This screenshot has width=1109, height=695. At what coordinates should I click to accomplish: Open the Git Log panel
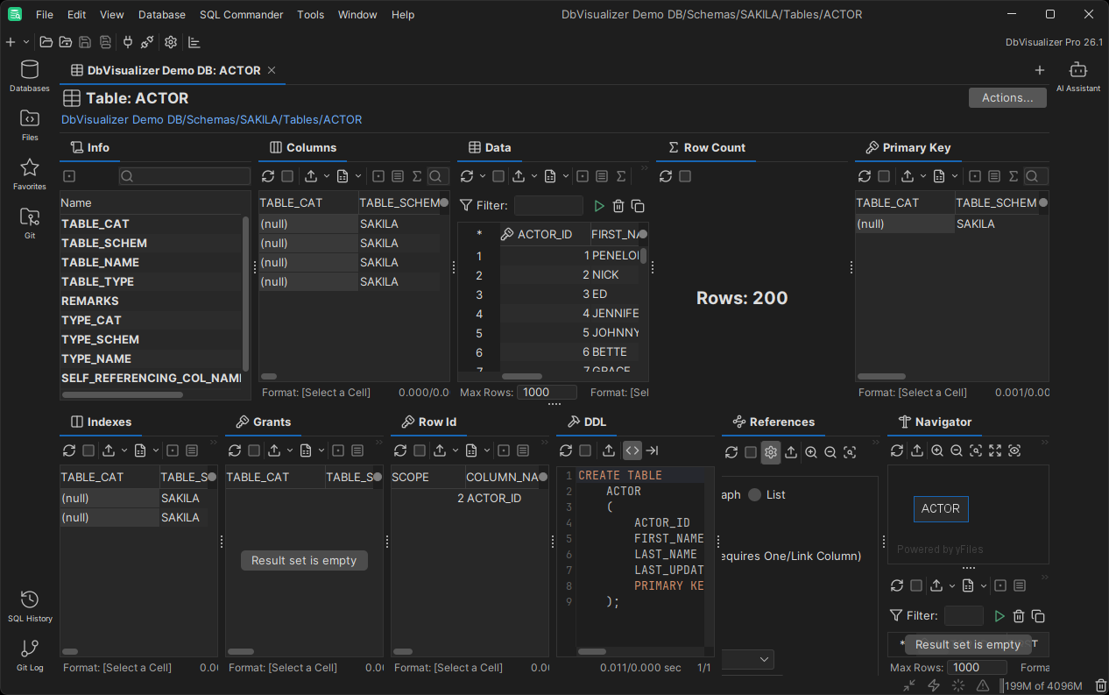30,656
